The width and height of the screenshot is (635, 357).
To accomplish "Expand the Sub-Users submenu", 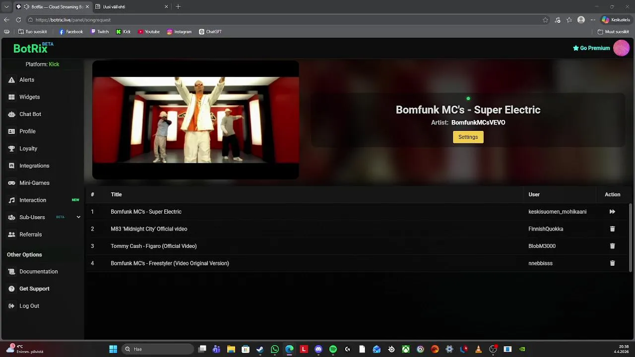I will click(78, 217).
